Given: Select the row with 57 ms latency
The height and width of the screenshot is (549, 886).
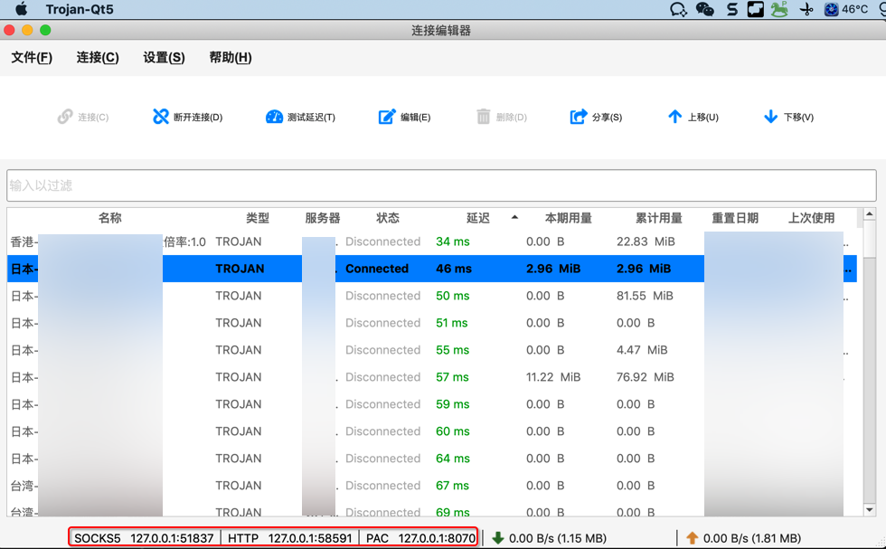Looking at the screenshot, I should point(432,377).
